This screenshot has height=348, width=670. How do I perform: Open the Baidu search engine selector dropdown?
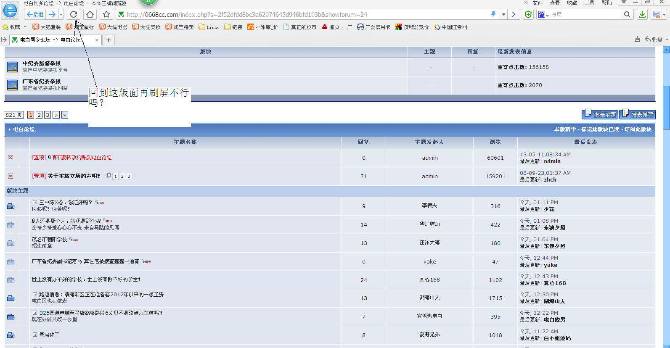(543, 14)
